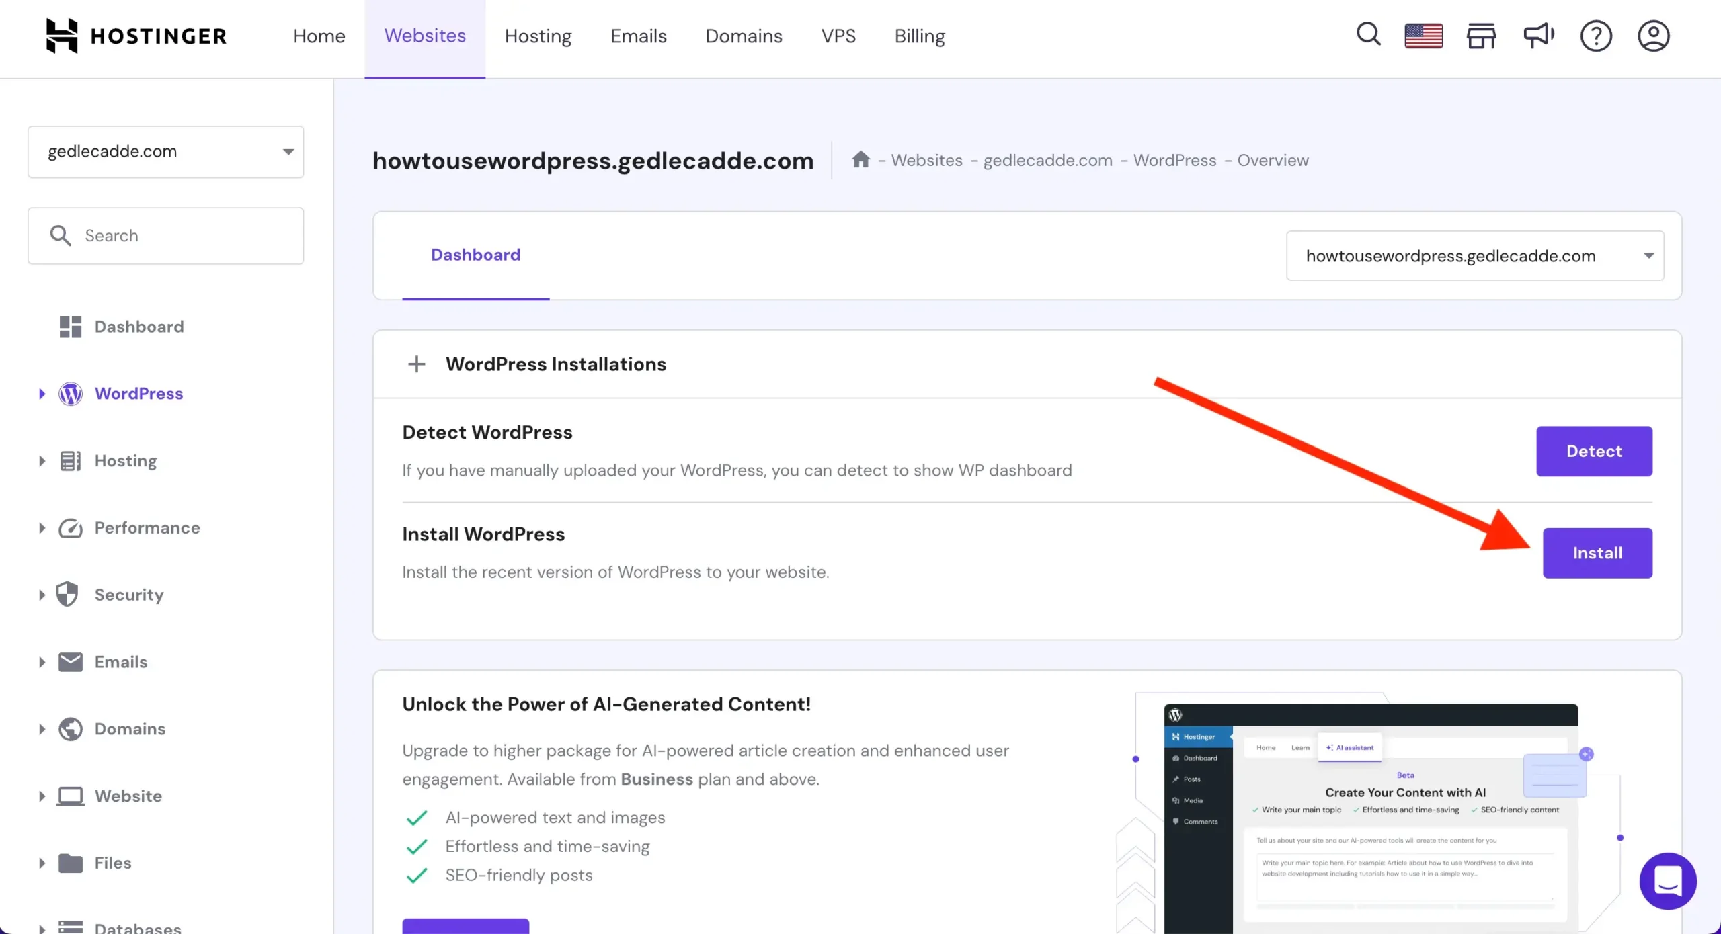
Task: Click the Domains globe icon in sidebar
Action: click(71, 729)
